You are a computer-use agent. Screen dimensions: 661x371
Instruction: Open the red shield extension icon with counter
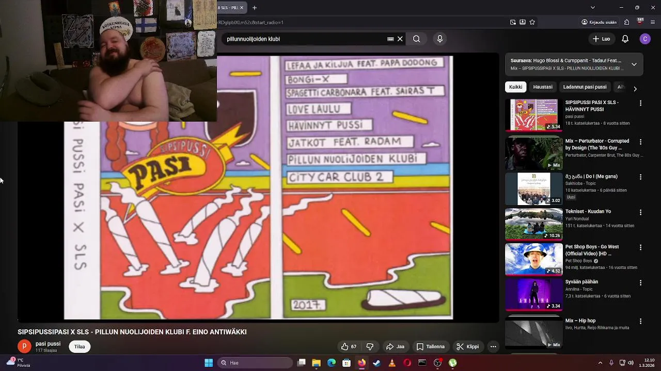click(640, 22)
